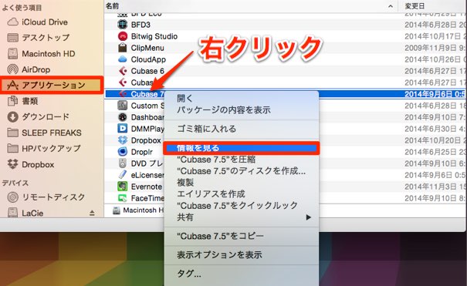Screen dimensions: 467x286
Task: Click the Custom app icon in list
Action: (123, 106)
